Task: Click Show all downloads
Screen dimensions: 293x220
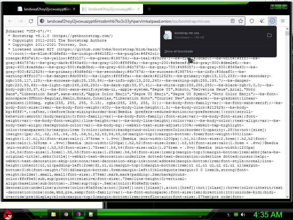Action: [179, 51]
